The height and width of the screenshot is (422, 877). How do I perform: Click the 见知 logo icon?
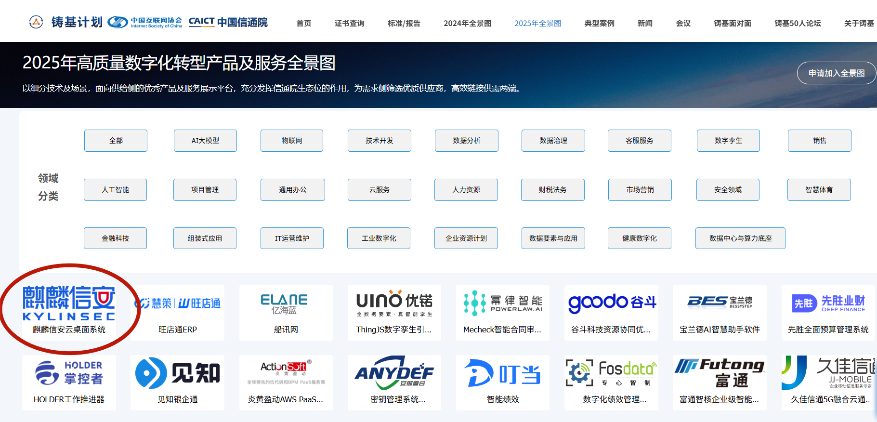click(177, 373)
